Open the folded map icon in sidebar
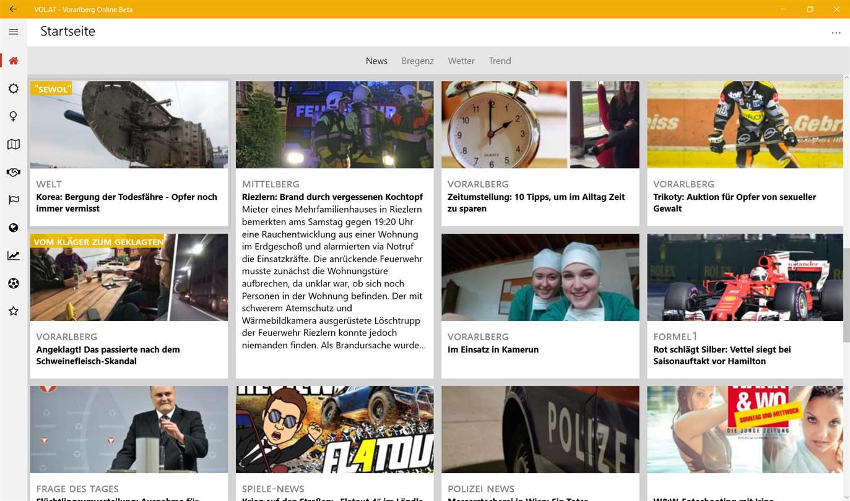 click(x=14, y=144)
